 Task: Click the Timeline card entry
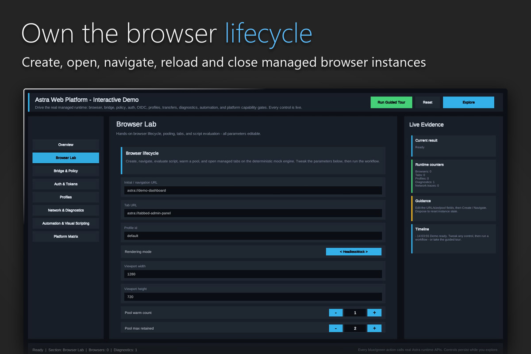[x=454, y=239]
